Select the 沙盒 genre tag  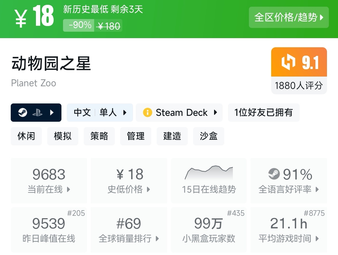[208, 136]
